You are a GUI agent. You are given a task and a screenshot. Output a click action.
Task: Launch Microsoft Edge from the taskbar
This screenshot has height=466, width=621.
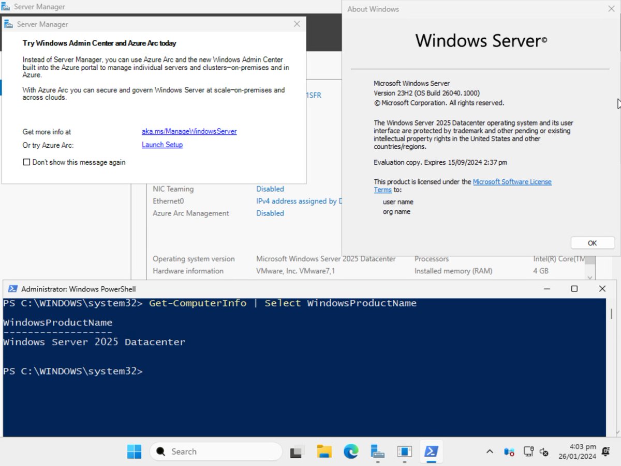(351, 452)
